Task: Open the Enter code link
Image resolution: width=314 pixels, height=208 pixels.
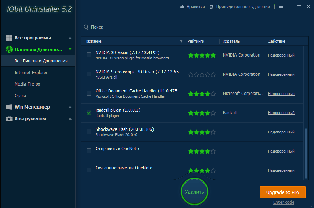Action: 284,202
